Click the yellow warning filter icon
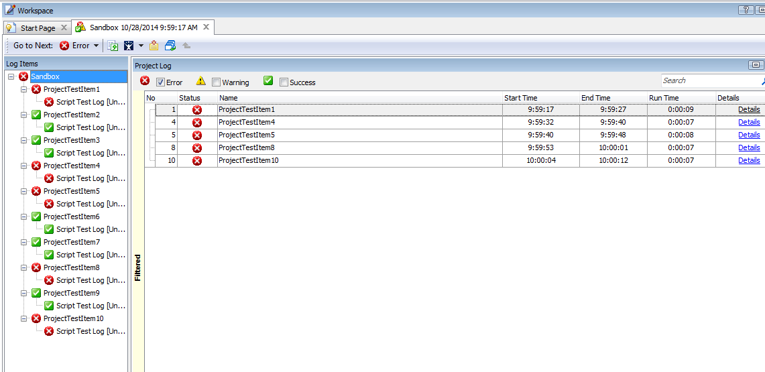 pyautogui.click(x=201, y=81)
